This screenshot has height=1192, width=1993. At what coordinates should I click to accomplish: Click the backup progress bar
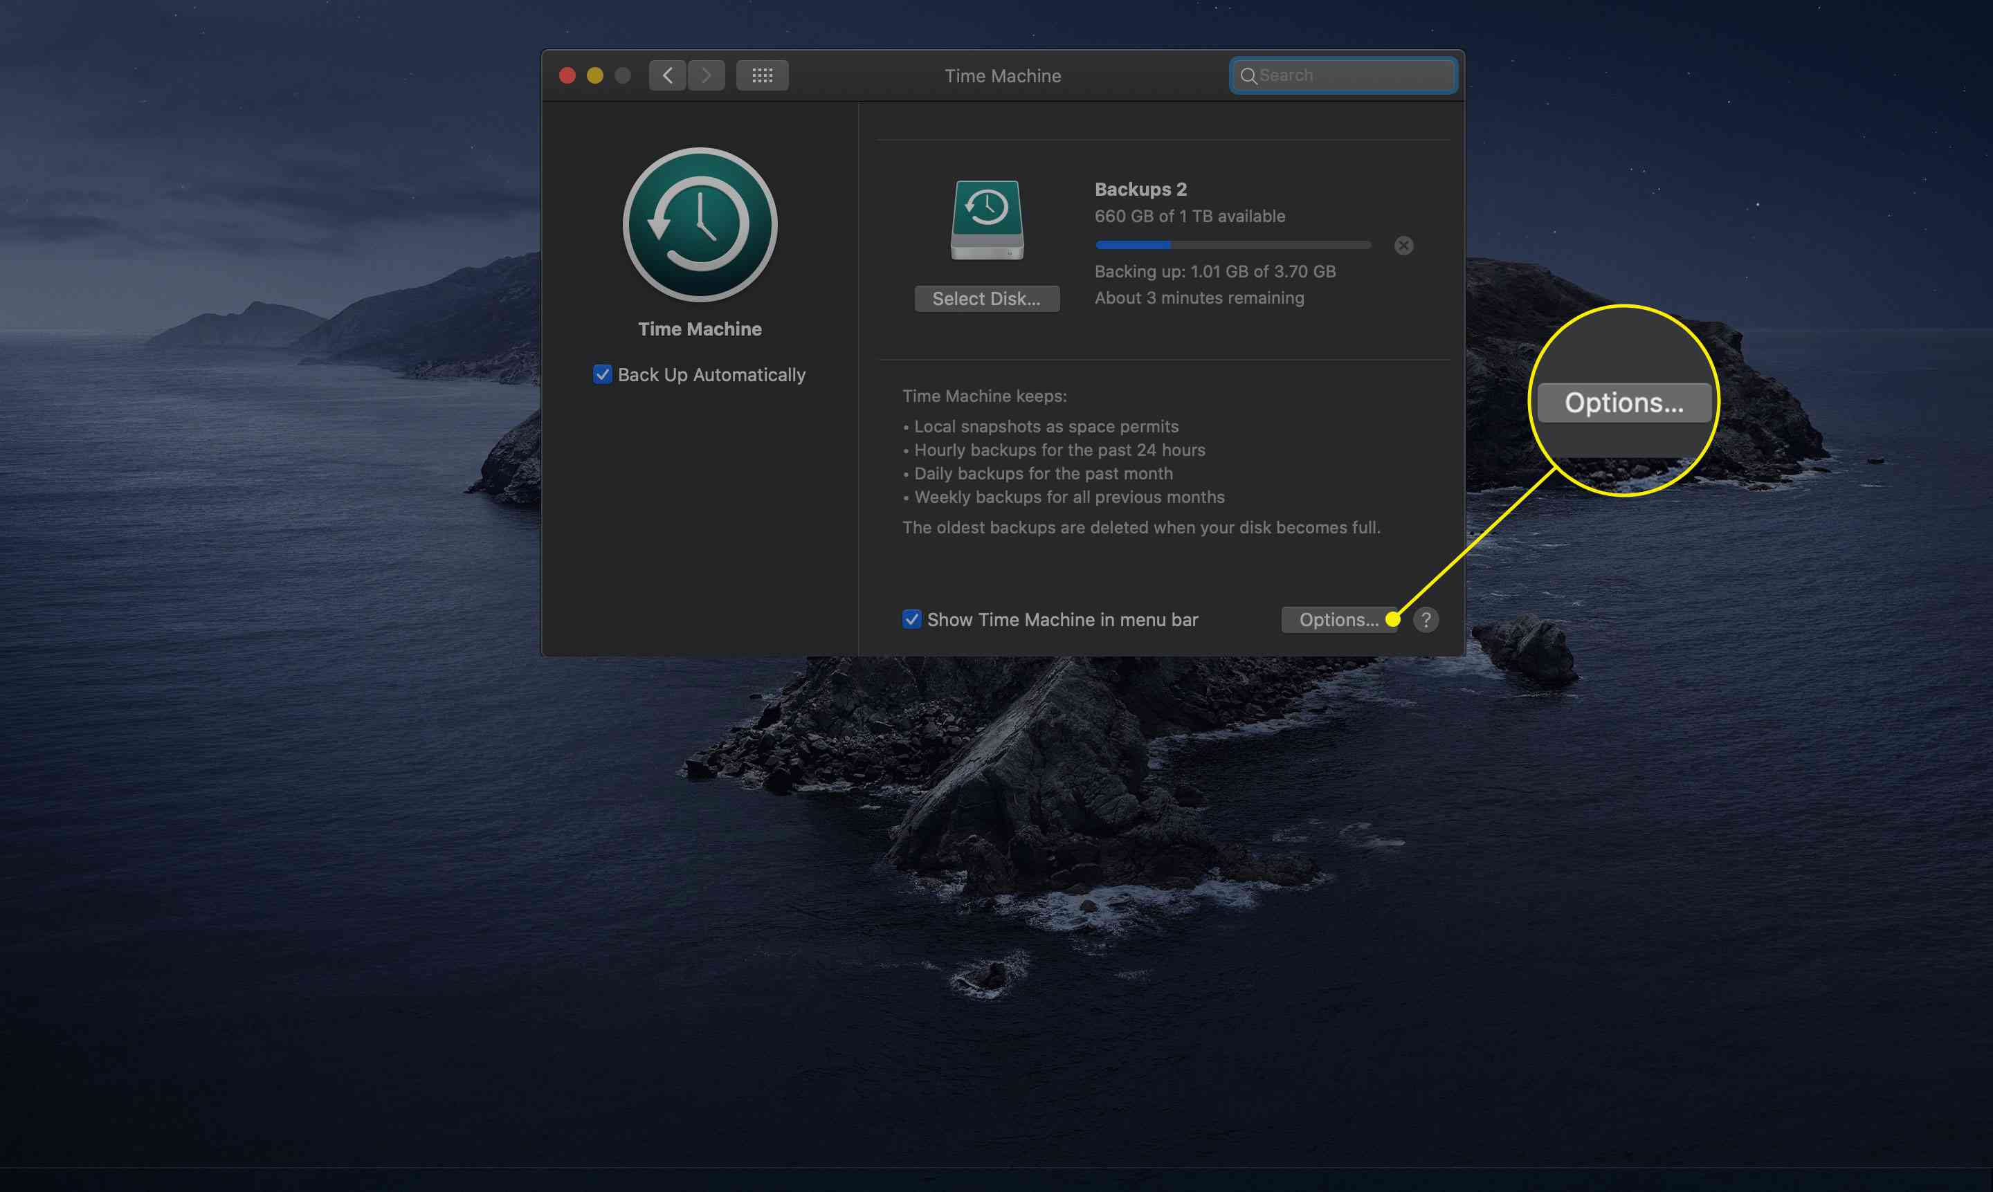click(x=1233, y=245)
